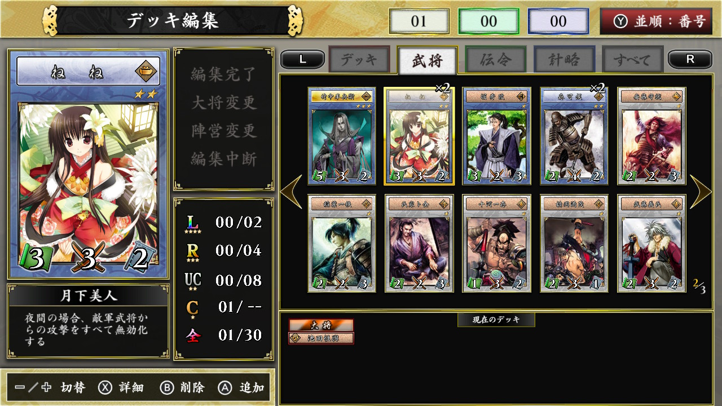Click the L shoulder button icon
Screen dimensions: 722x406
(x=303, y=60)
